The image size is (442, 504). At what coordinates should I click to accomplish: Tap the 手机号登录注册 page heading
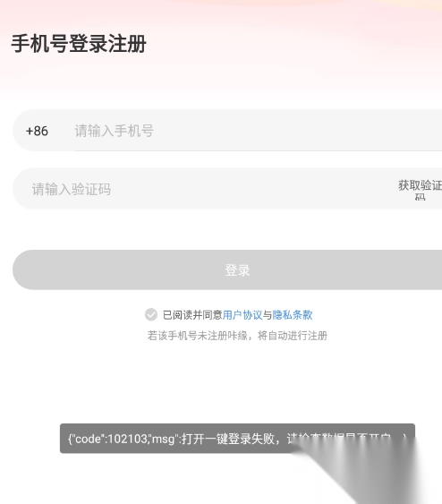point(79,44)
